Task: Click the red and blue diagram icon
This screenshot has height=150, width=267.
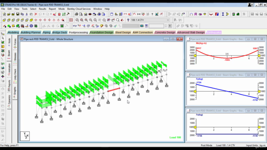Action: point(217,14)
